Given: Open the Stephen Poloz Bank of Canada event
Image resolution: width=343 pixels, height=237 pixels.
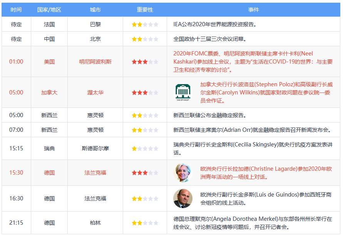Looking at the screenshot, I should (x=266, y=92).
